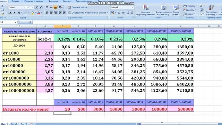Image resolution: width=222 pixels, height=125 pixels.
Task: Expand the fill color dropdown arrow
Action: (x=35, y=13)
